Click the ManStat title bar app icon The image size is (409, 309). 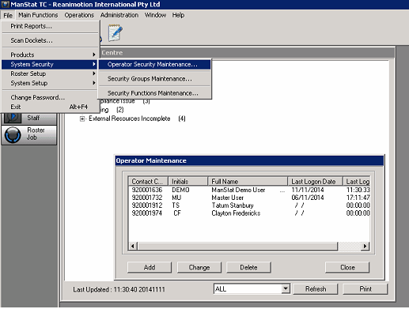pyautogui.click(x=5, y=5)
